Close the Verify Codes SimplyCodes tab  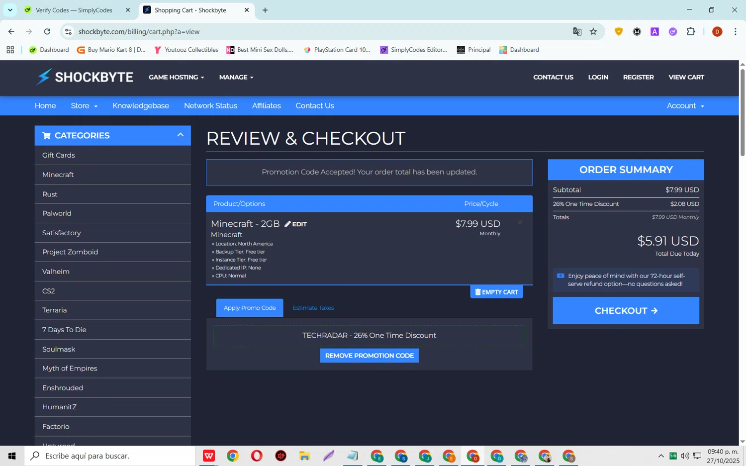tap(128, 10)
